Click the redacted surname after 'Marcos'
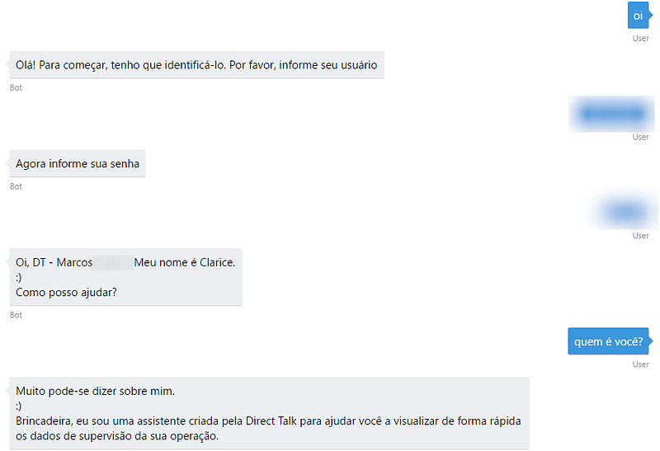660x451 pixels. click(x=113, y=262)
